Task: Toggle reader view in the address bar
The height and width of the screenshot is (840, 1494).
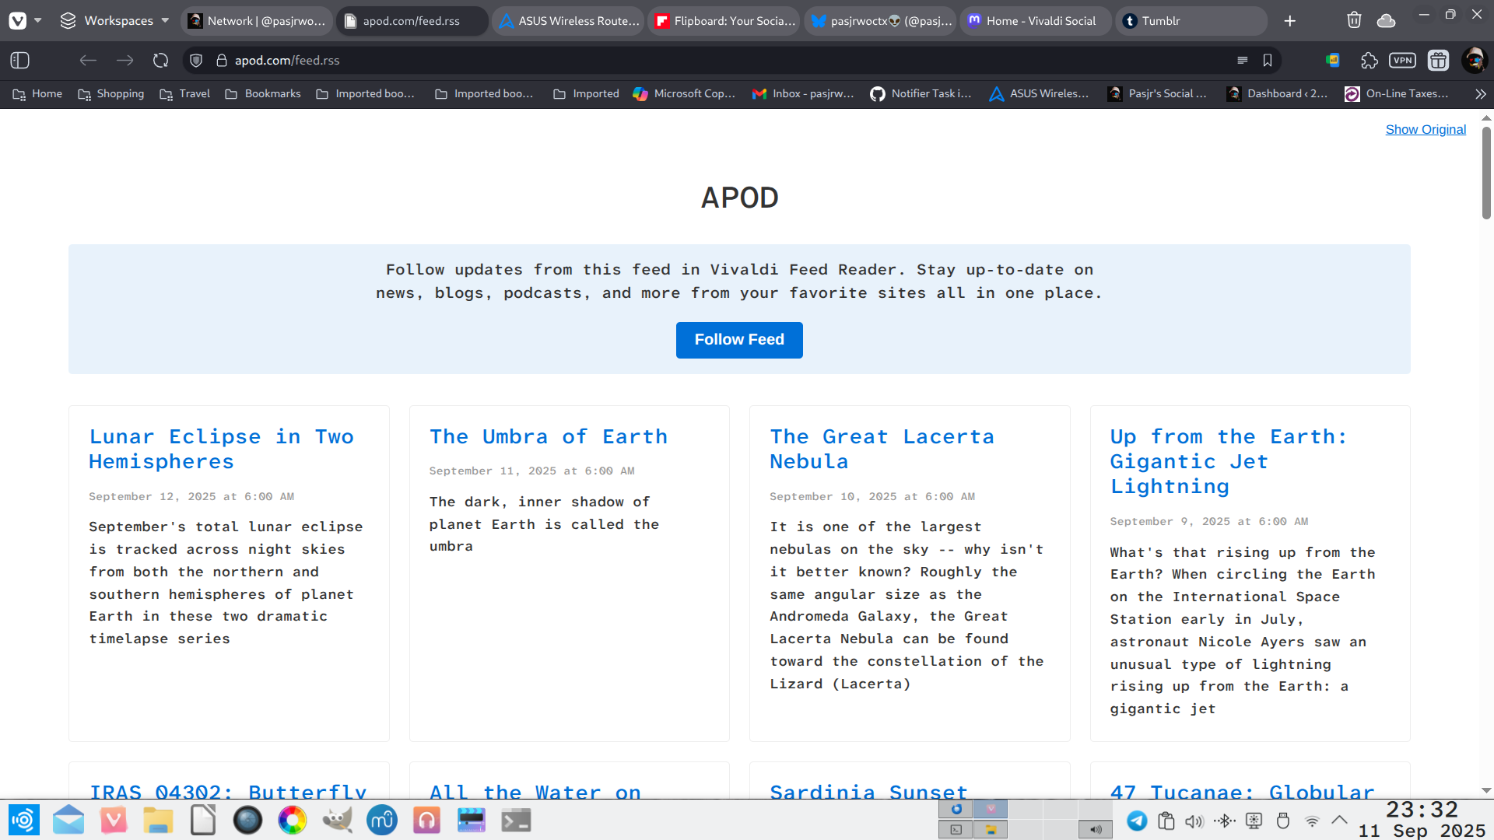Action: click(x=1243, y=60)
